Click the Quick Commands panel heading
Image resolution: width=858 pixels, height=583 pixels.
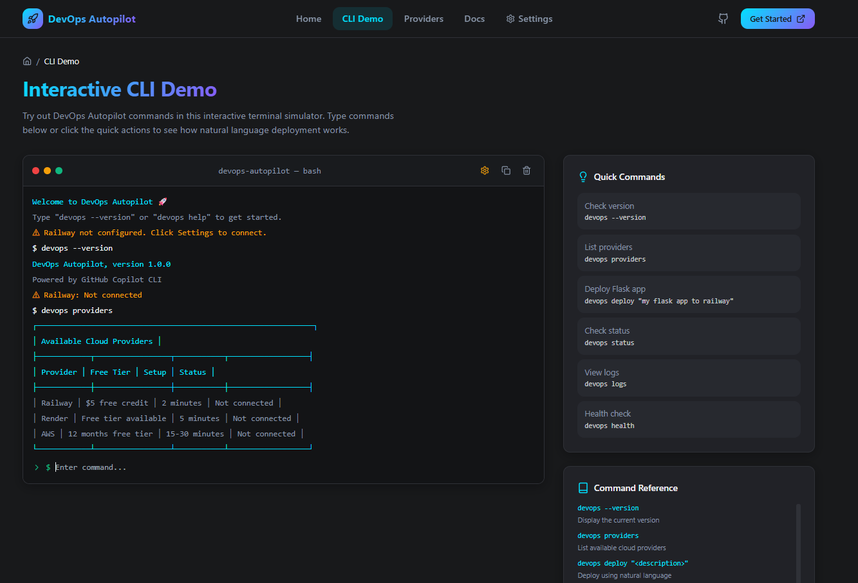(630, 177)
